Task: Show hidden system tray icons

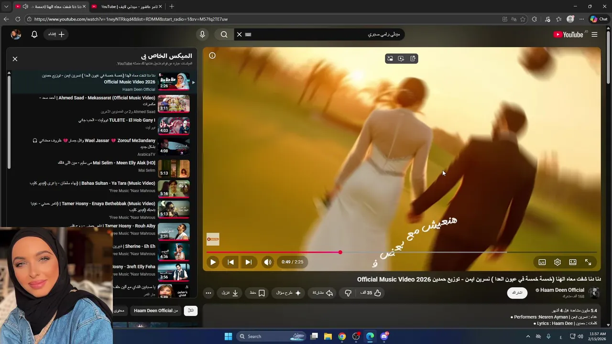Action: coord(528,336)
